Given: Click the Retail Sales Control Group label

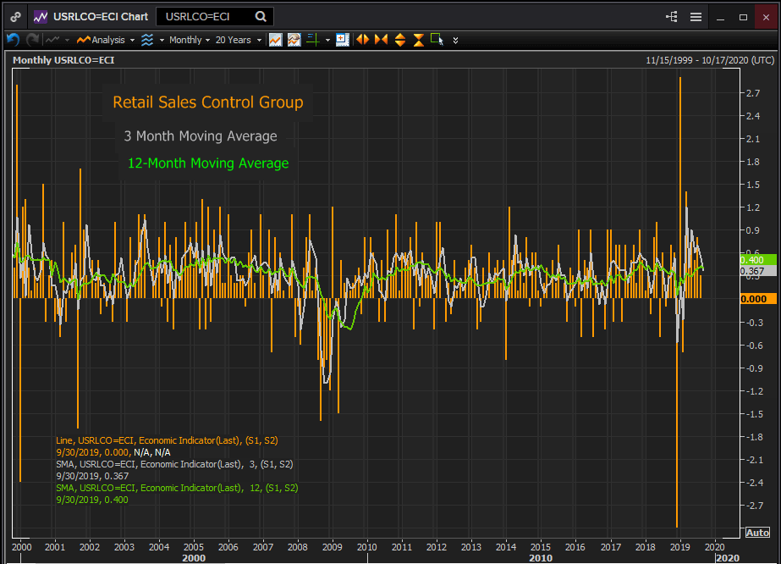Looking at the screenshot, I should (208, 102).
